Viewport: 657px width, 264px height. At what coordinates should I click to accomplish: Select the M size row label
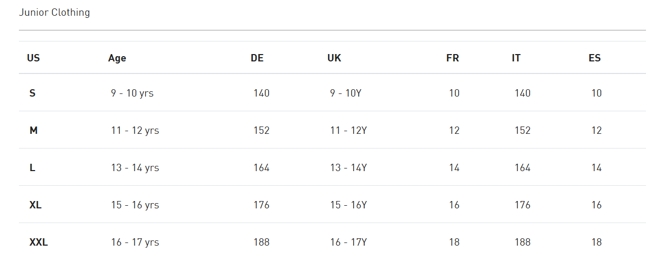[34, 130]
